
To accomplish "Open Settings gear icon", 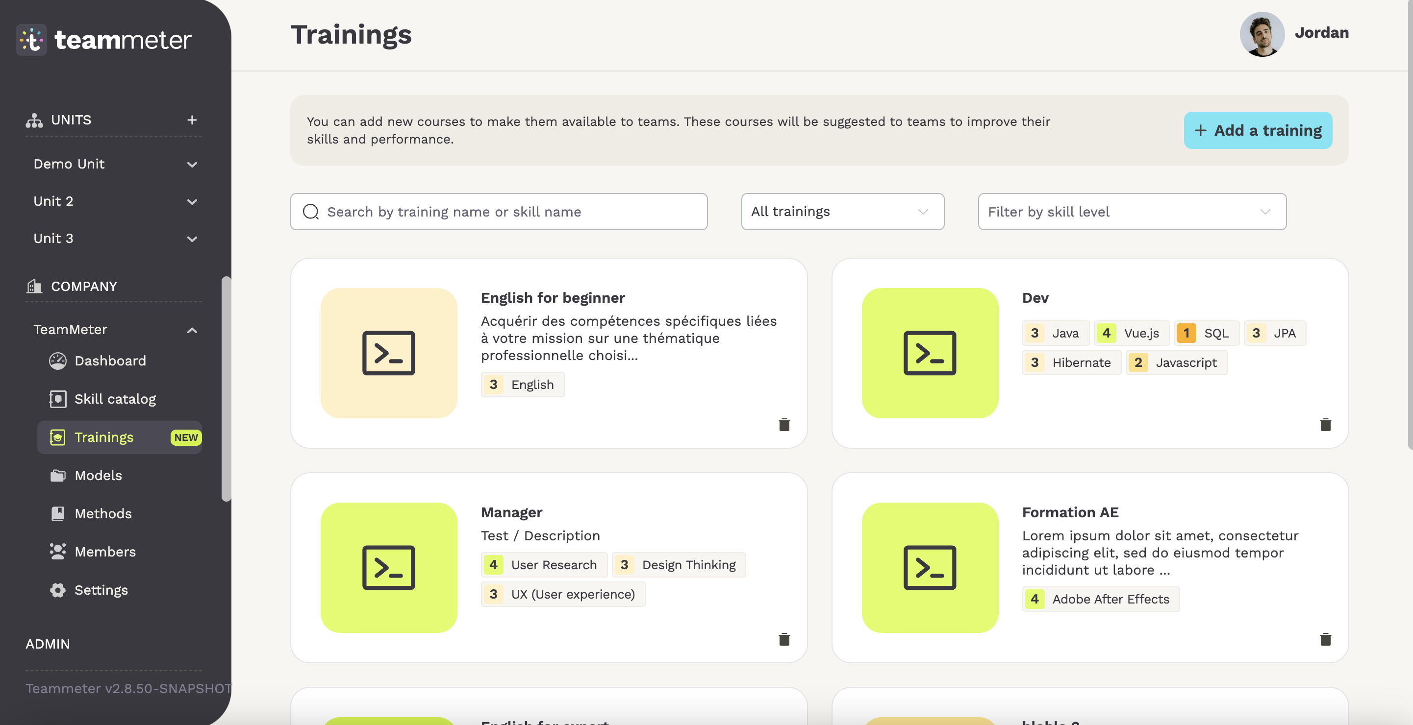I will tap(57, 590).
